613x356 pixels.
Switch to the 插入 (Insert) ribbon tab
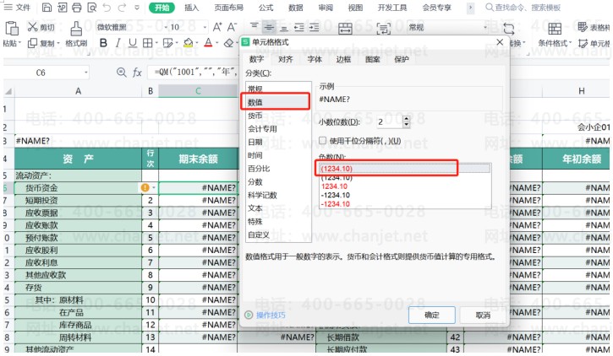(x=192, y=8)
